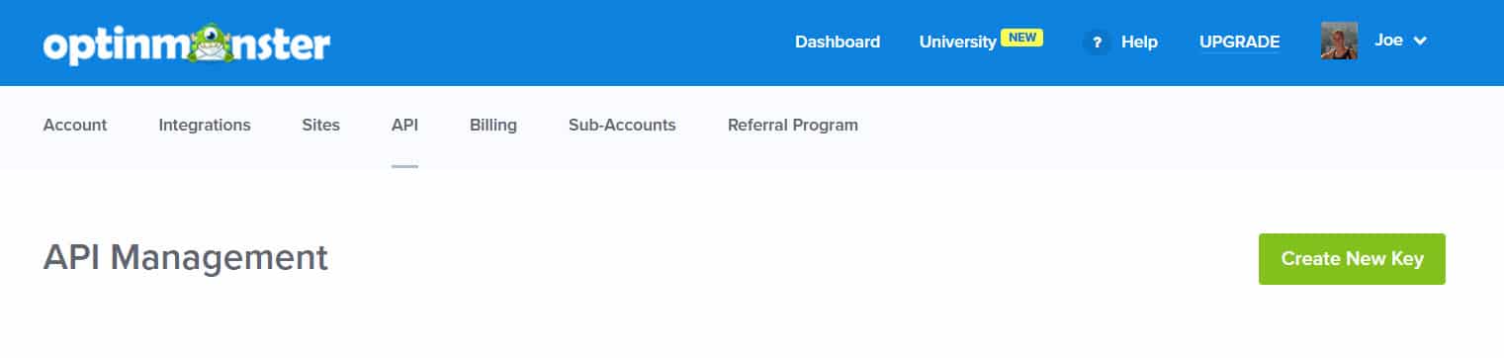Click the active API tab
The height and width of the screenshot is (358, 1504).
coord(404,126)
